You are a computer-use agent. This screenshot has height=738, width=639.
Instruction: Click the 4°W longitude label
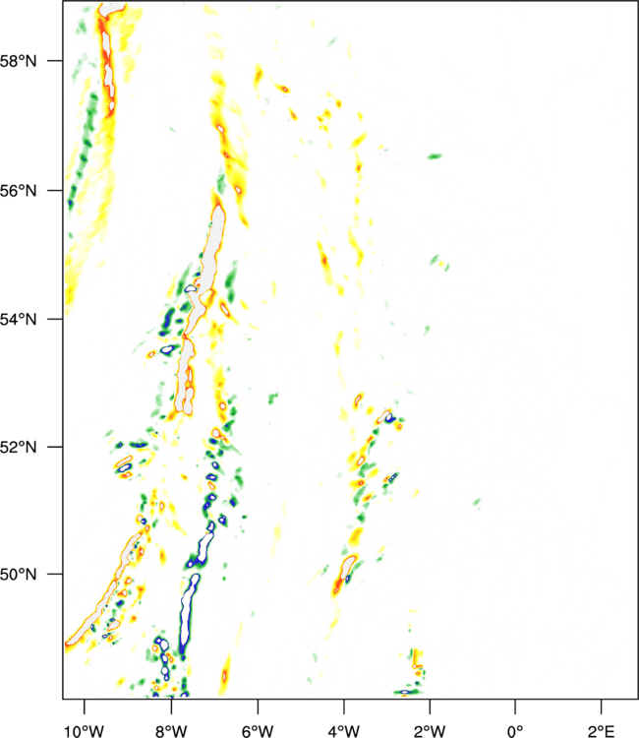[x=344, y=731]
